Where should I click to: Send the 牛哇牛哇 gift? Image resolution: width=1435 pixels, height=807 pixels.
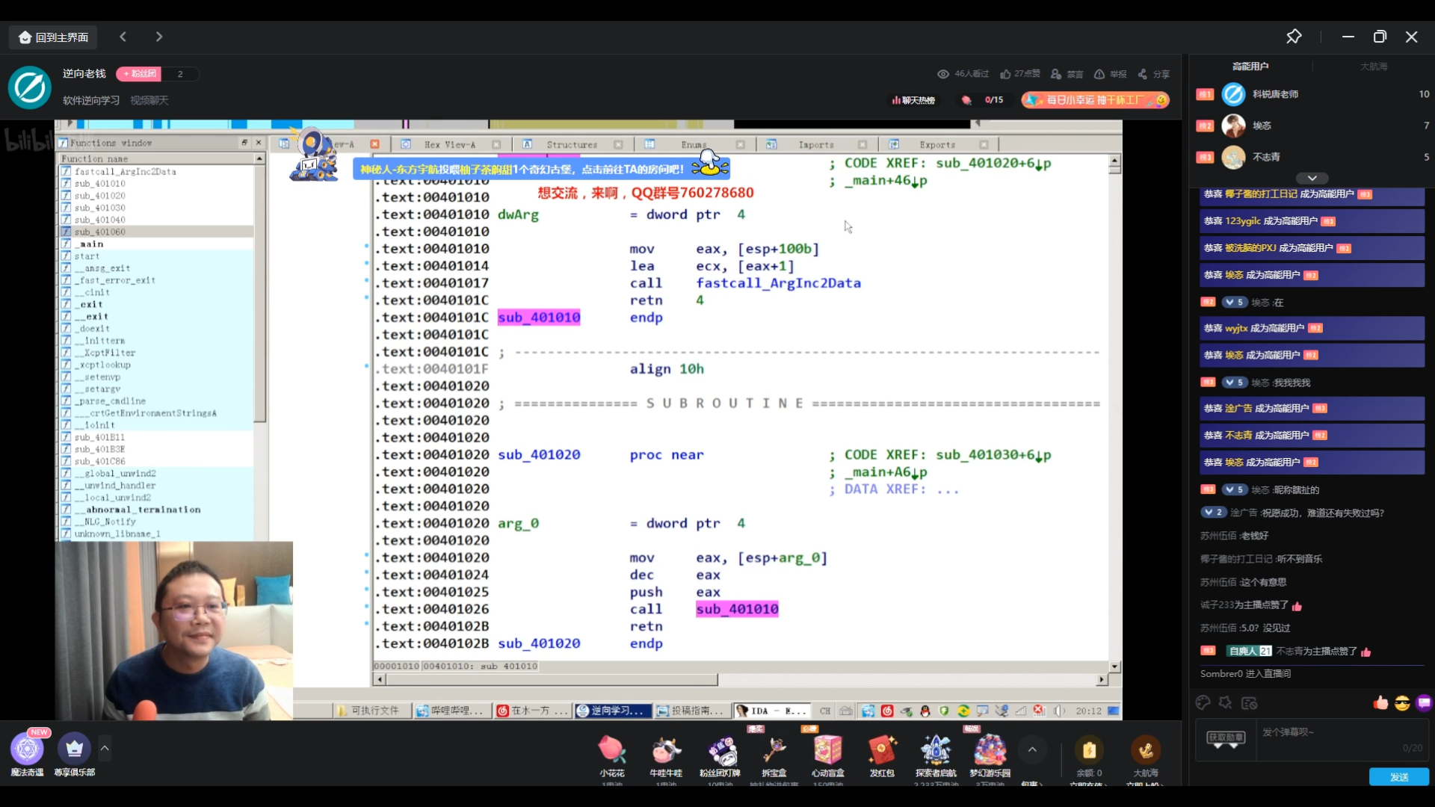[666, 756]
